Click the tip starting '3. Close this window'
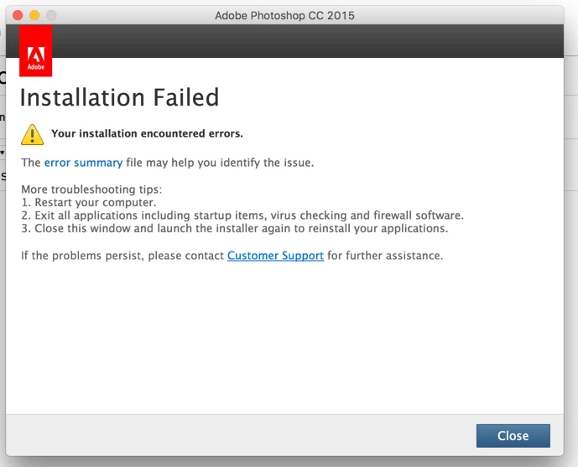Image resolution: width=578 pixels, height=467 pixels. (234, 228)
